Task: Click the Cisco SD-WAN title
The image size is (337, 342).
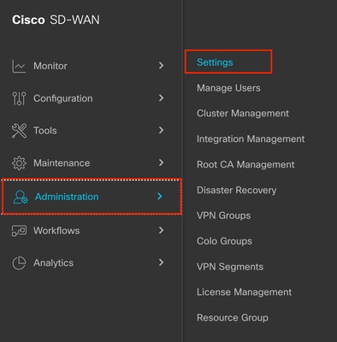Action: 56,20
